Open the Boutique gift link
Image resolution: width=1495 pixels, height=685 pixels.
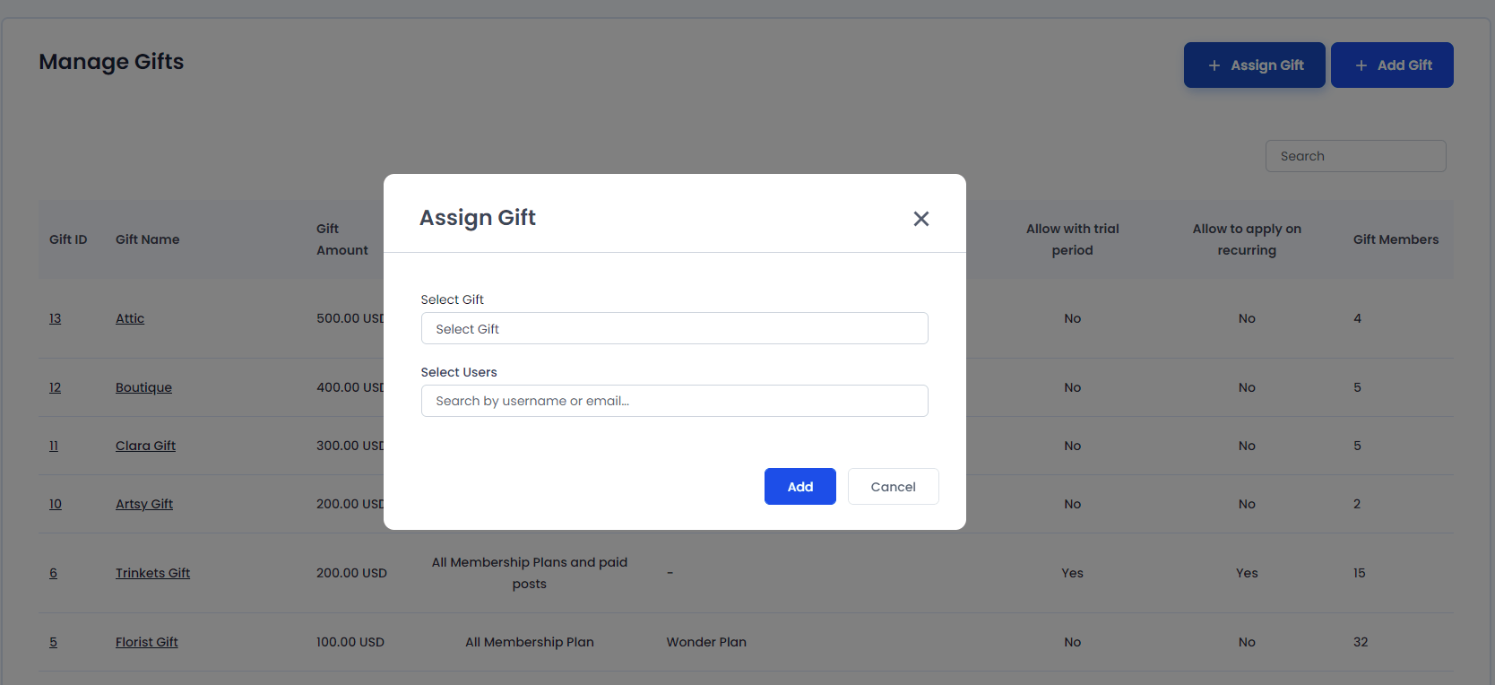143,387
